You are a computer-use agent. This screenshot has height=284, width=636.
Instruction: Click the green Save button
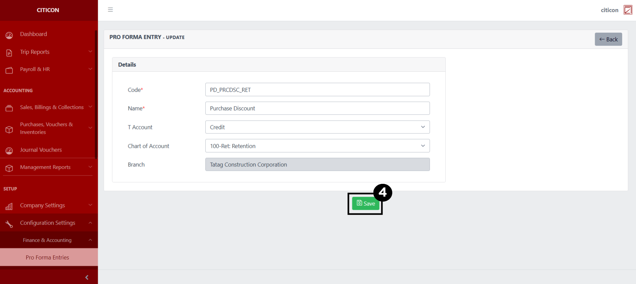pos(366,203)
